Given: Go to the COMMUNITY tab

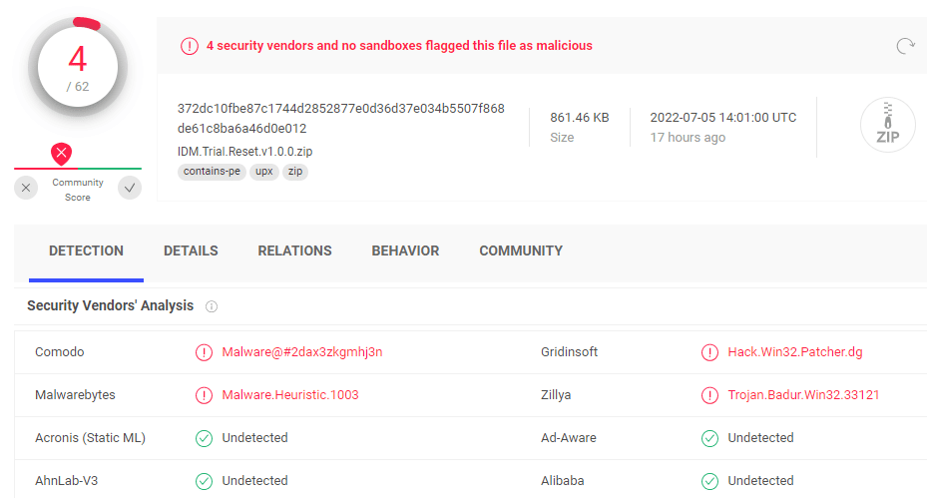Looking at the screenshot, I should 521,250.
